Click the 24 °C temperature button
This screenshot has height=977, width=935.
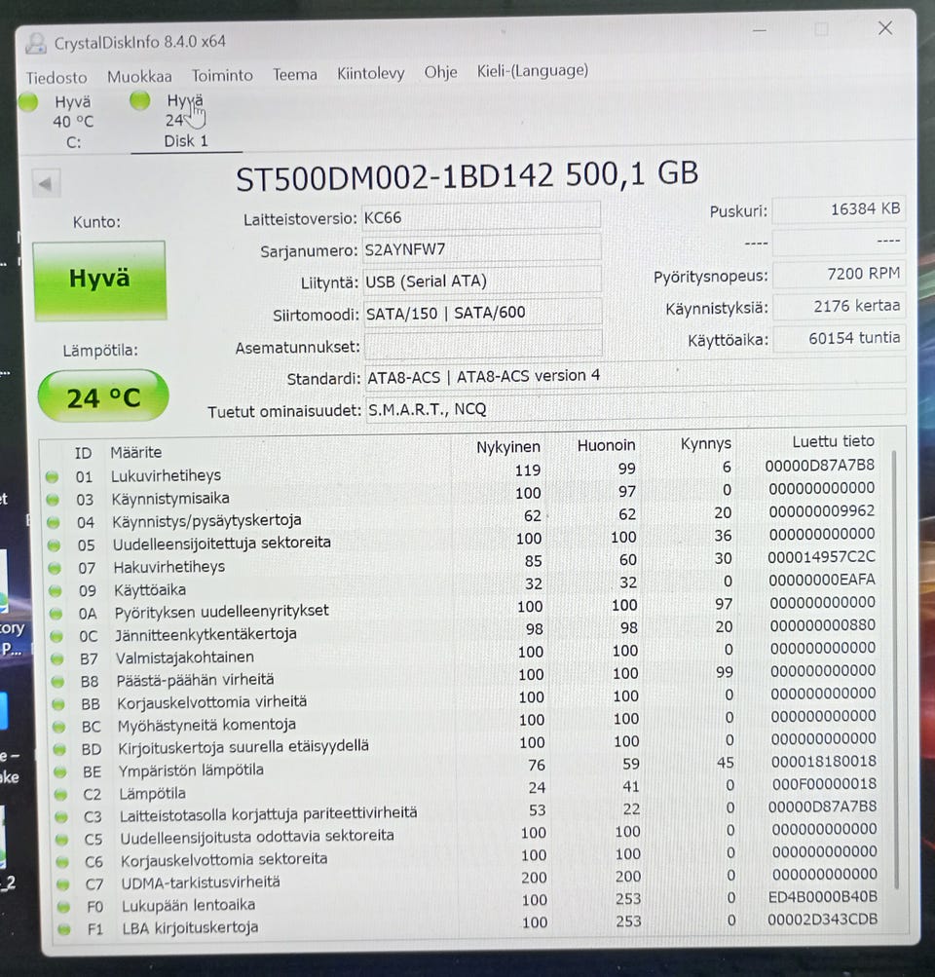[103, 396]
